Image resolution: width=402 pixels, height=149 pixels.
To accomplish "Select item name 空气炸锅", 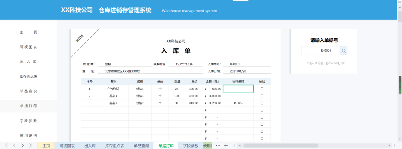I will [113, 89].
